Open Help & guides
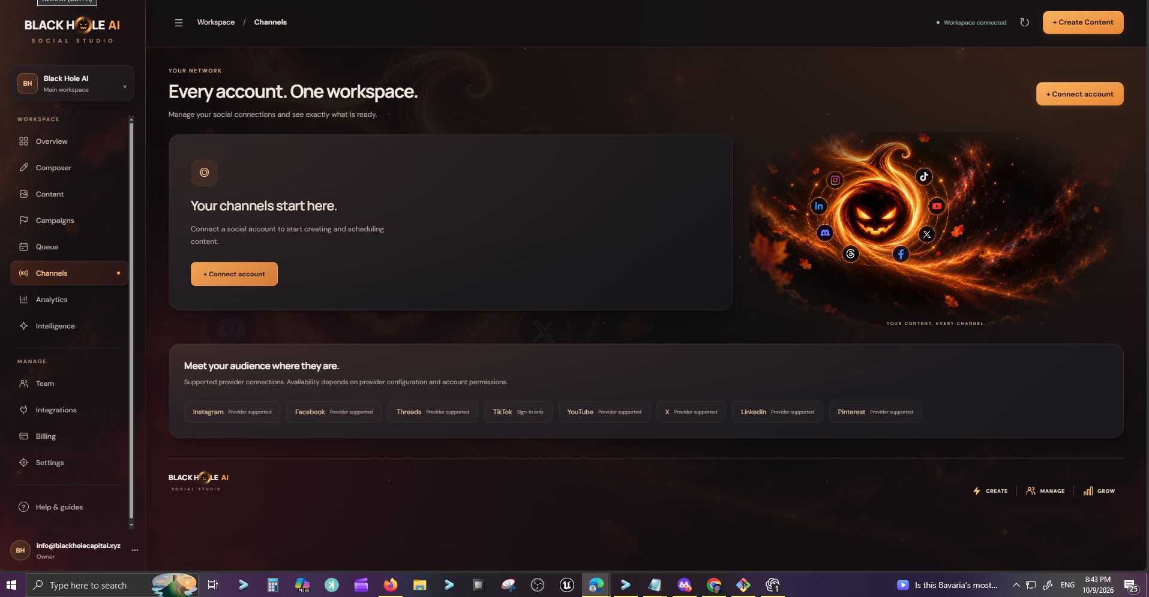Viewport: 1149px width, 597px height. pyautogui.click(x=69, y=507)
